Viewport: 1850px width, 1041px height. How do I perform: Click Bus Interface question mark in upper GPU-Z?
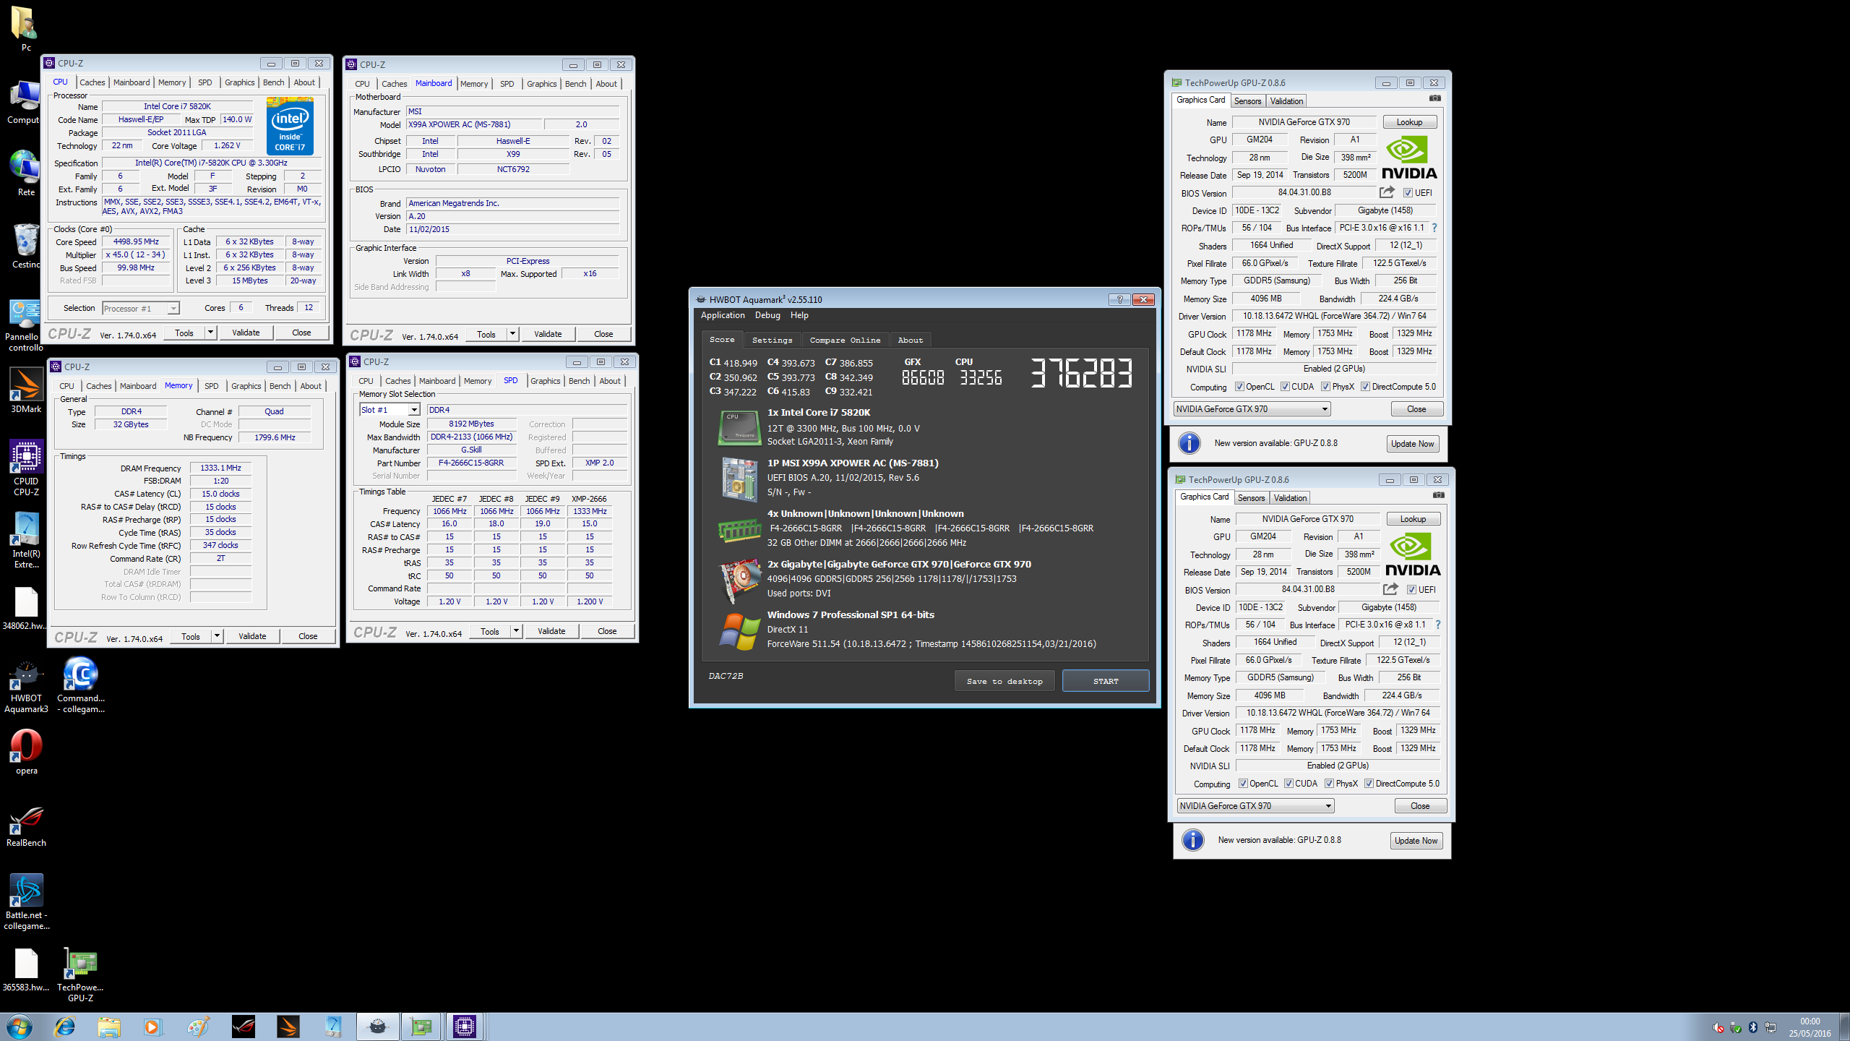tap(1434, 228)
